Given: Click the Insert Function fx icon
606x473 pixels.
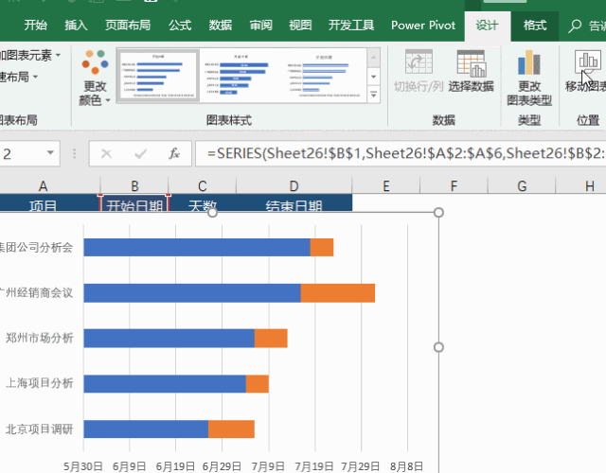Looking at the screenshot, I should 173,153.
